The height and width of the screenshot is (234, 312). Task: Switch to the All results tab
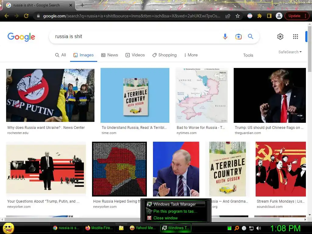point(61,55)
